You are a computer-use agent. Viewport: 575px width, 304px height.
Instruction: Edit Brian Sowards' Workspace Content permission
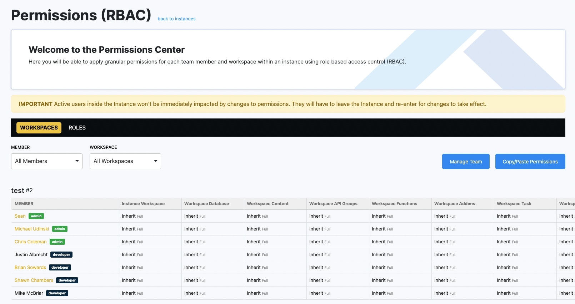click(257, 268)
